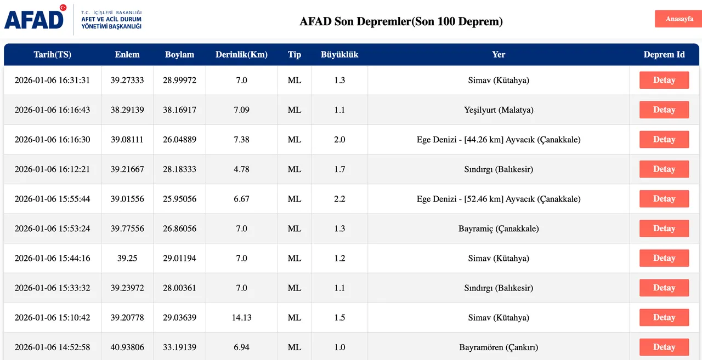This screenshot has height=360, width=702.
Task: Click Detay for Simav 15:44:16 earthquake
Action: 664,258
